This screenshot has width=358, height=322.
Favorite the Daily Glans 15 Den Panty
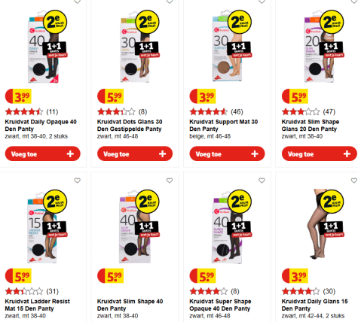tap(354, 181)
